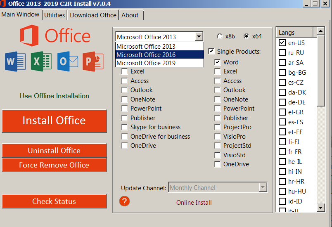Open the Download Office tab
This screenshot has width=332, height=227.
click(93, 15)
